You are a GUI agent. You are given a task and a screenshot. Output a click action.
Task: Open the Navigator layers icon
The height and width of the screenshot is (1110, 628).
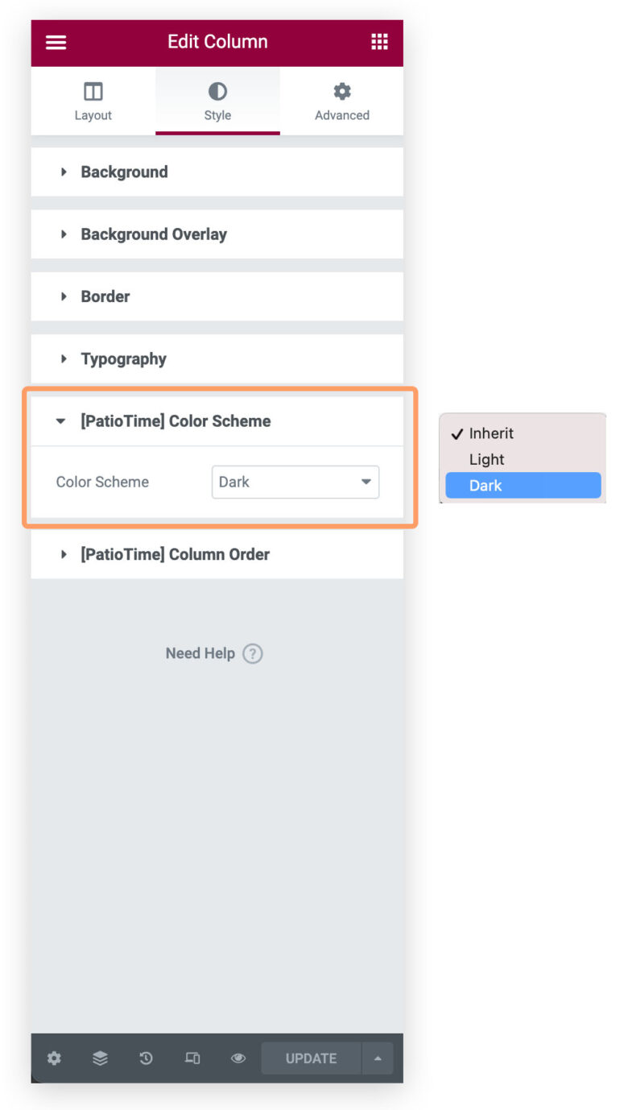pos(99,1058)
